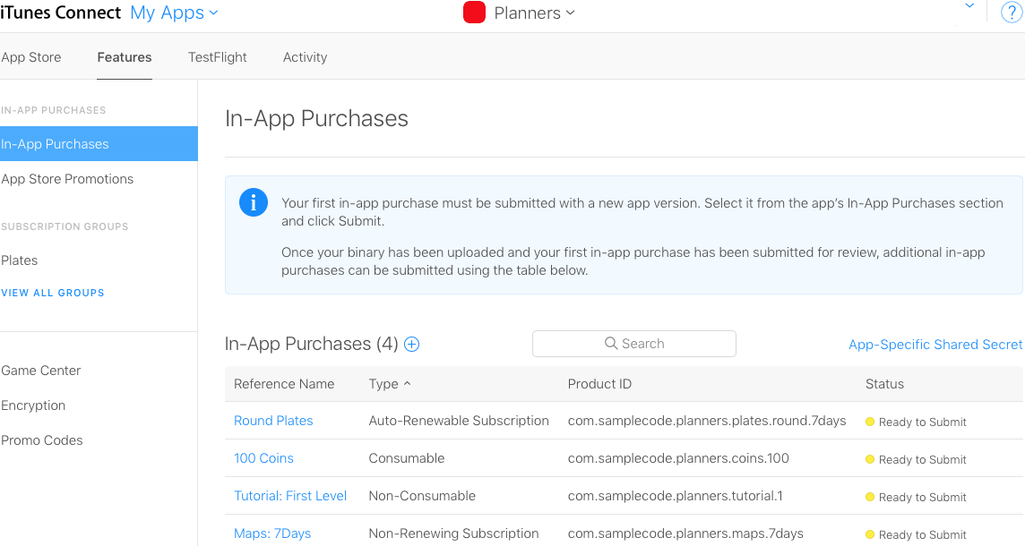Image resolution: width=1025 pixels, height=546 pixels.
Task: Click Ready to Submit for 100 Coins
Action: pos(922,459)
